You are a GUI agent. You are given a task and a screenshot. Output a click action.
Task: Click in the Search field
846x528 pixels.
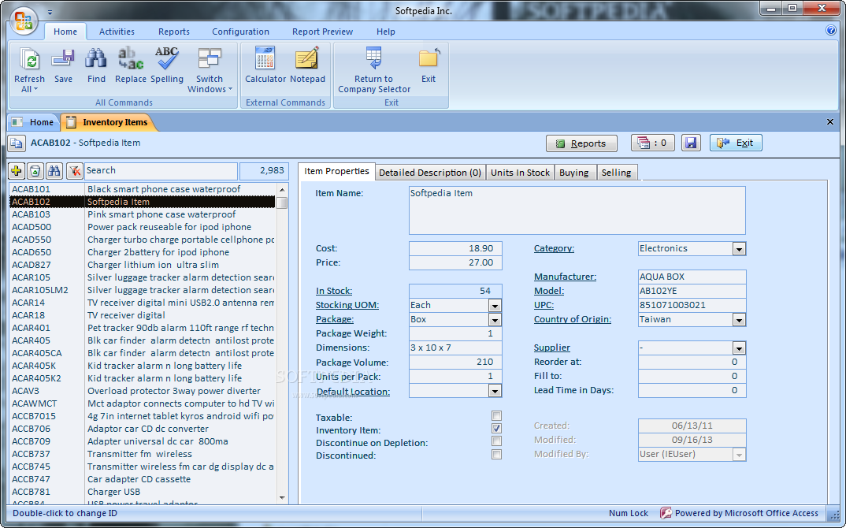[161, 170]
